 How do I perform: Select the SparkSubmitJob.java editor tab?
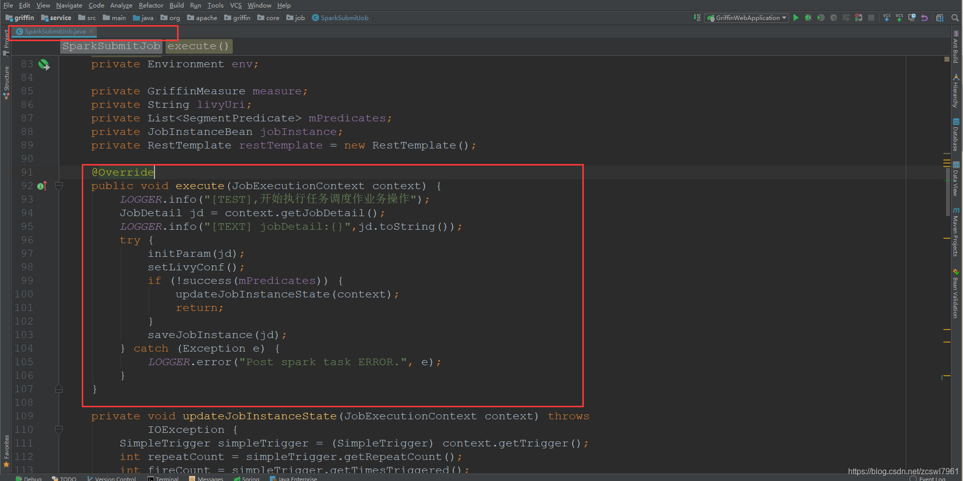click(54, 31)
